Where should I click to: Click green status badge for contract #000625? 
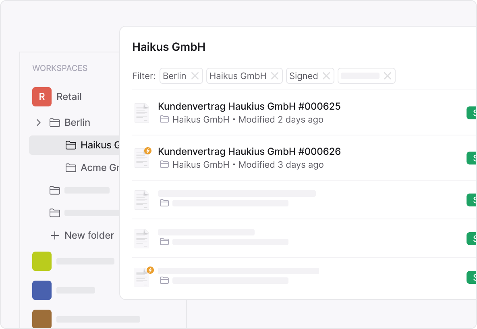472,113
